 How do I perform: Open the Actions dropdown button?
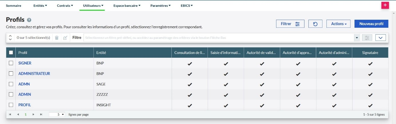338,24
